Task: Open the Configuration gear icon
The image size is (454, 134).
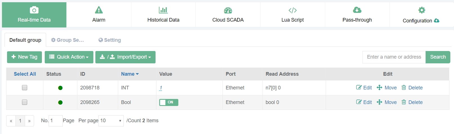Action: [422, 10]
